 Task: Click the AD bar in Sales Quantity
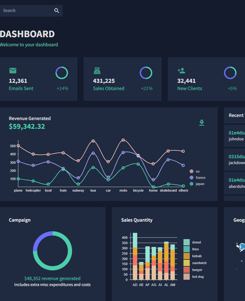(135, 256)
